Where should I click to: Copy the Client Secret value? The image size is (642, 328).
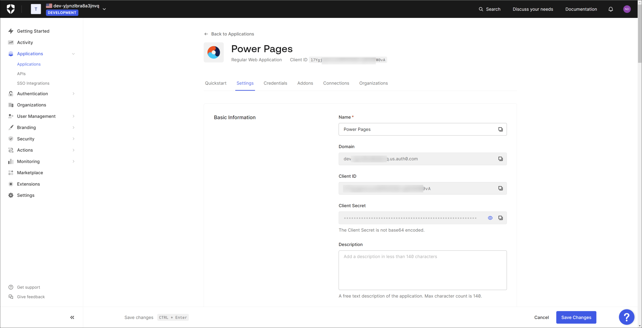point(500,218)
